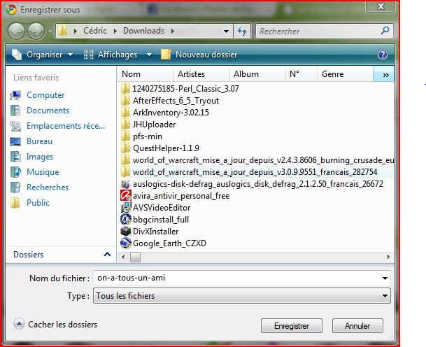426x347 pixels.
Task: Click the Computer icon in favorites
Action: coord(15,95)
